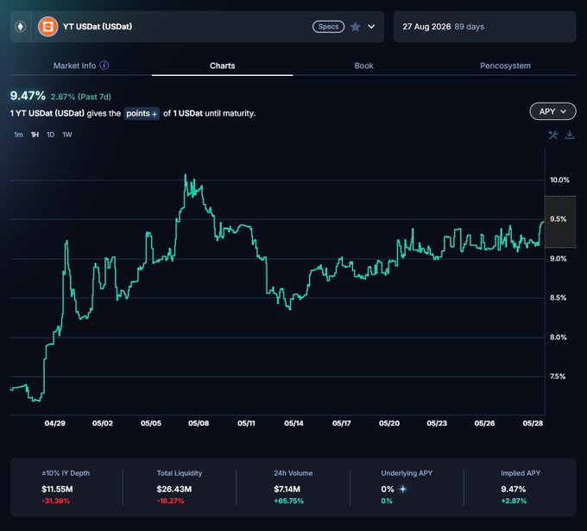
Task: Click the Ethereum network icon
Action: [20, 27]
